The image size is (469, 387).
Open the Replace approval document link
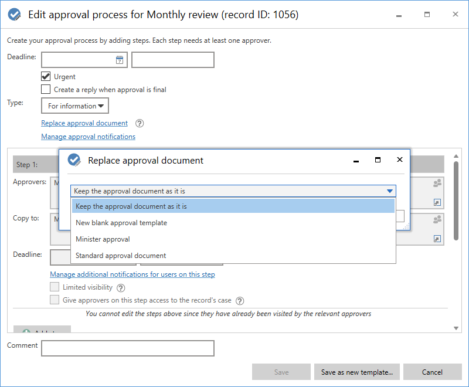click(x=84, y=123)
